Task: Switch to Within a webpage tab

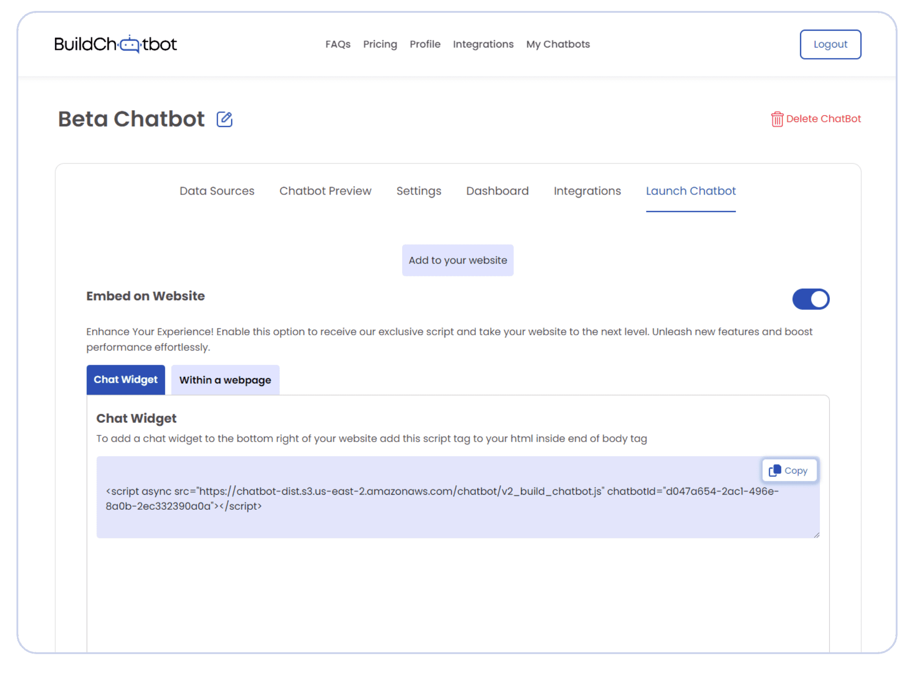Action: click(x=225, y=380)
